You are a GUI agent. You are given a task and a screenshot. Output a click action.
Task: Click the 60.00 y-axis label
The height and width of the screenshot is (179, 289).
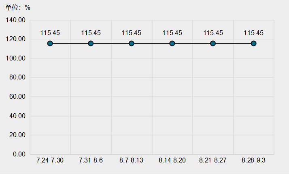pyautogui.click(x=17, y=97)
